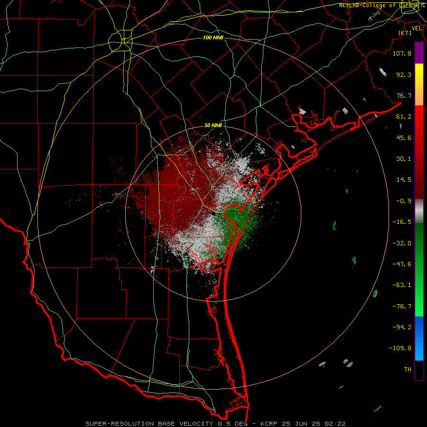The height and width of the screenshot is (427, 427).
Task: Click the 61.2 velocity scale value
Action: point(404,117)
